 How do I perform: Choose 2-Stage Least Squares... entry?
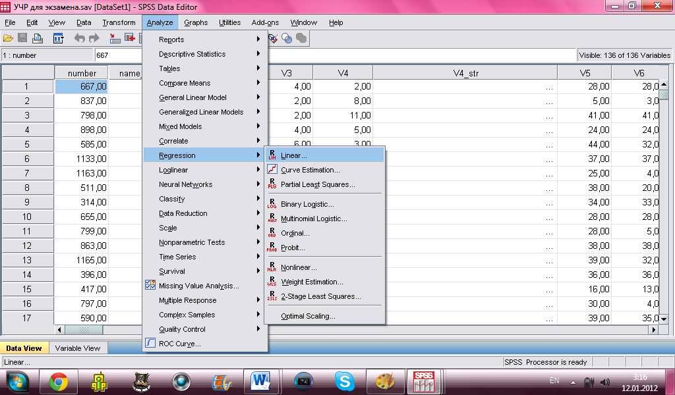click(x=324, y=296)
